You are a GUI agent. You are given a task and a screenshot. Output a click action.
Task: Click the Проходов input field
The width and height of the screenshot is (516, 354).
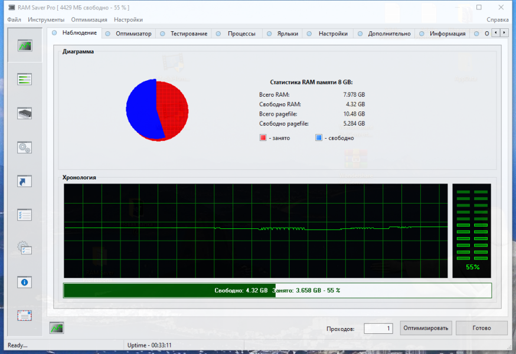click(x=378, y=329)
